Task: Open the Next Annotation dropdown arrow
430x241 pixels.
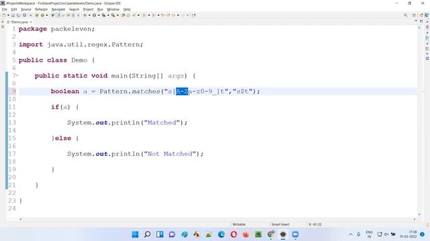Action: (x=149, y=15)
